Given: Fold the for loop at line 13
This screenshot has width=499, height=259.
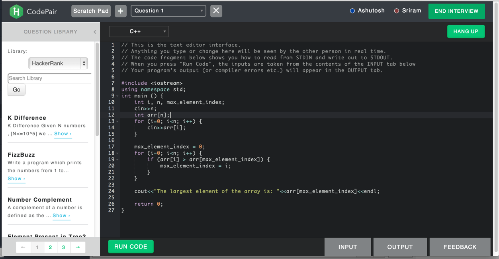Looking at the screenshot, I should [117, 122].
